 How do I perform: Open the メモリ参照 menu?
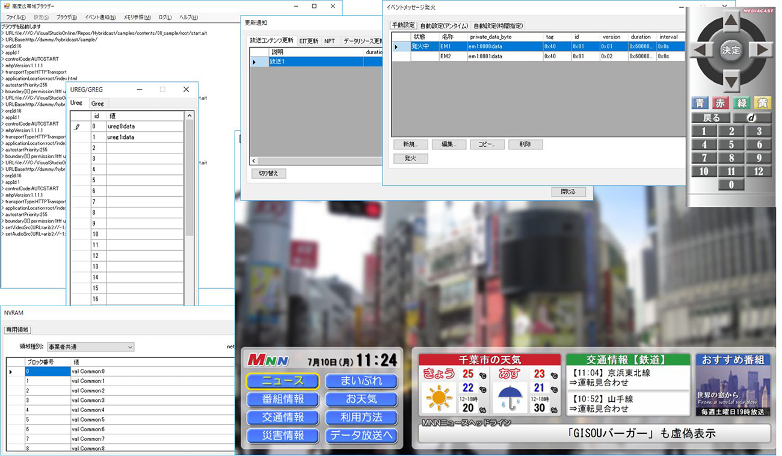point(137,17)
